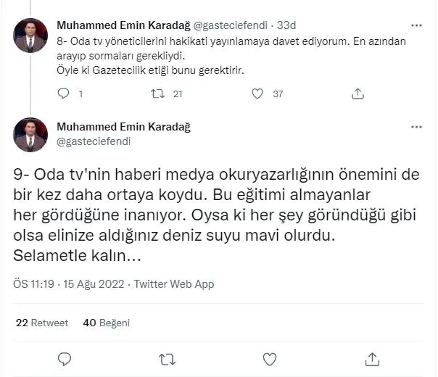Click the profile photo on the main tweet
The width and height of the screenshot is (438, 377).
[x=30, y=134]
